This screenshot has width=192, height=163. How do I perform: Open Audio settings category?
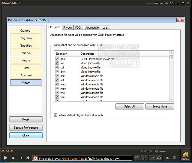click(x=26, y=60)
